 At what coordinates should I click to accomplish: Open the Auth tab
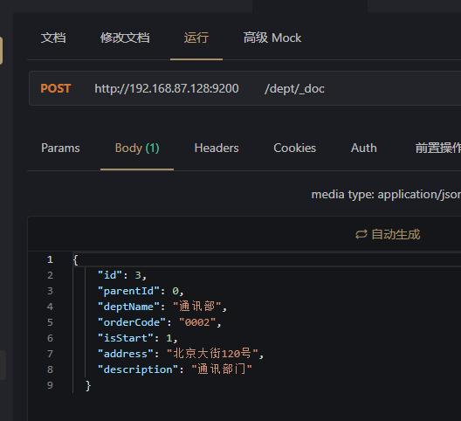(x=364, y=148)
